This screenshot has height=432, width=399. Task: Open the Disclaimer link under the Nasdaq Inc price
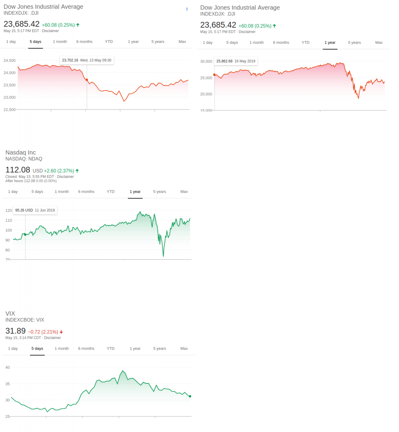[65, 177]
